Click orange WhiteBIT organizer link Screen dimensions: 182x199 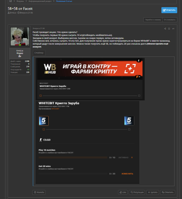55,109
